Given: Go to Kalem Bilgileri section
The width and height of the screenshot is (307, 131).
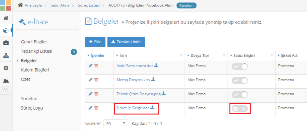Looking at the screenshot, I should pyautogui.click(x=35, y=70).
